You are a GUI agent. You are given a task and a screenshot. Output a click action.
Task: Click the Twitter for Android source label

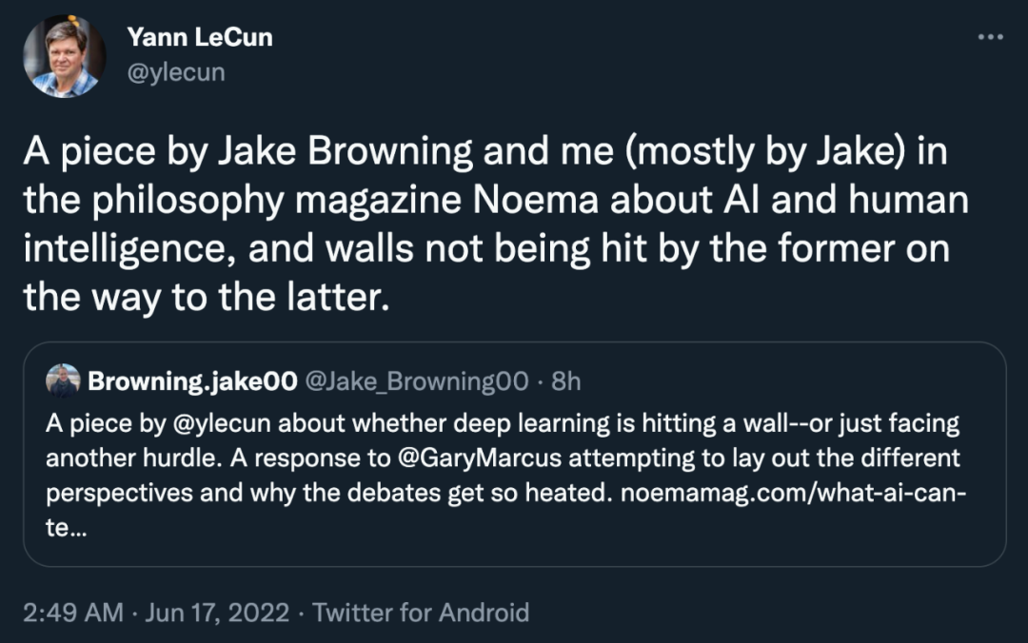(421, 613)
